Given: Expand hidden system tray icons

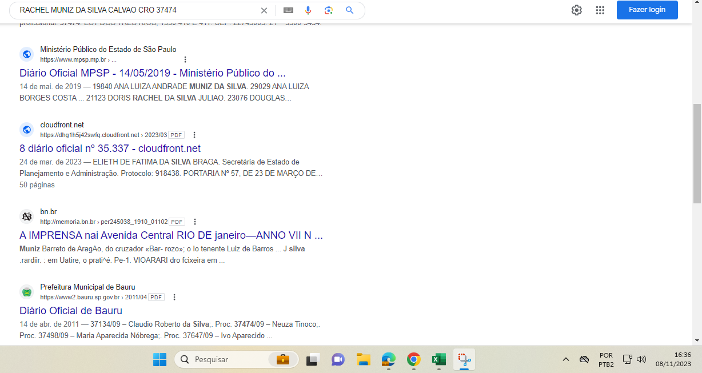Looking at the screenshot, I should coord(566,359).
